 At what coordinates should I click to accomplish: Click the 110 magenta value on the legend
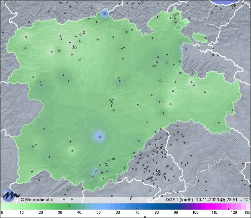(214, 213)
